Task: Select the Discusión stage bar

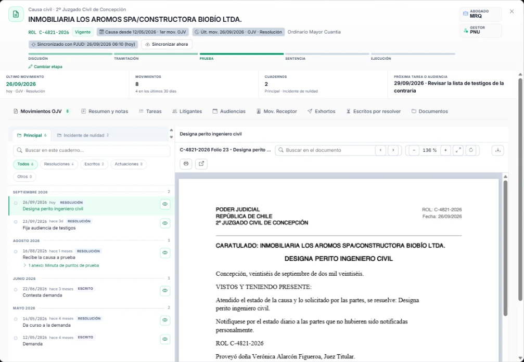Action: (70, 53)
